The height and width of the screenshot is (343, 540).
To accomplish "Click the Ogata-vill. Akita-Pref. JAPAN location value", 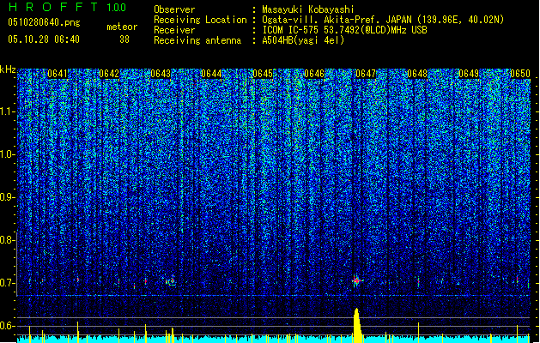I will tap(383, 20).
